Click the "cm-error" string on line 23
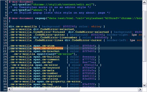The image size is (147, 92). coord(65,54)
